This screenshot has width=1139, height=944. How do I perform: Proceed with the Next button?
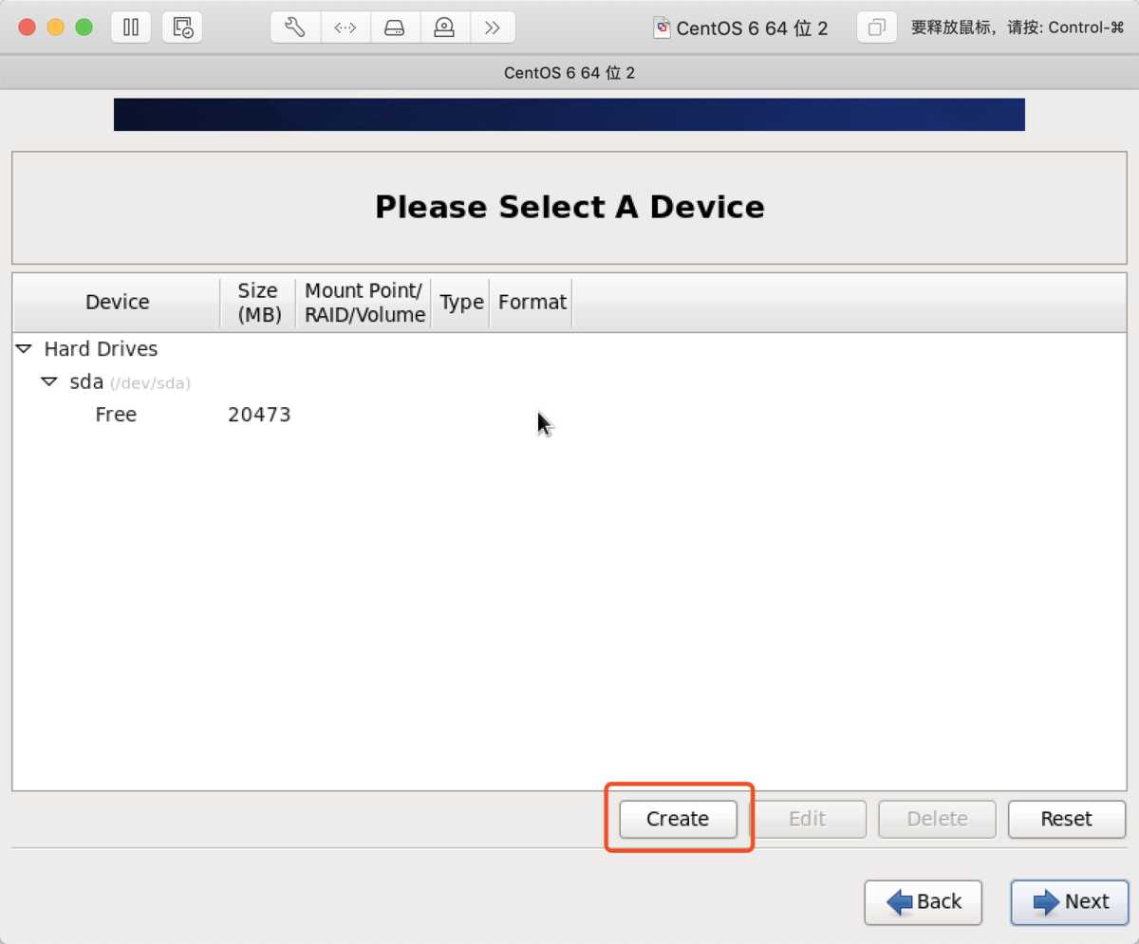[x=1070, y=901]
